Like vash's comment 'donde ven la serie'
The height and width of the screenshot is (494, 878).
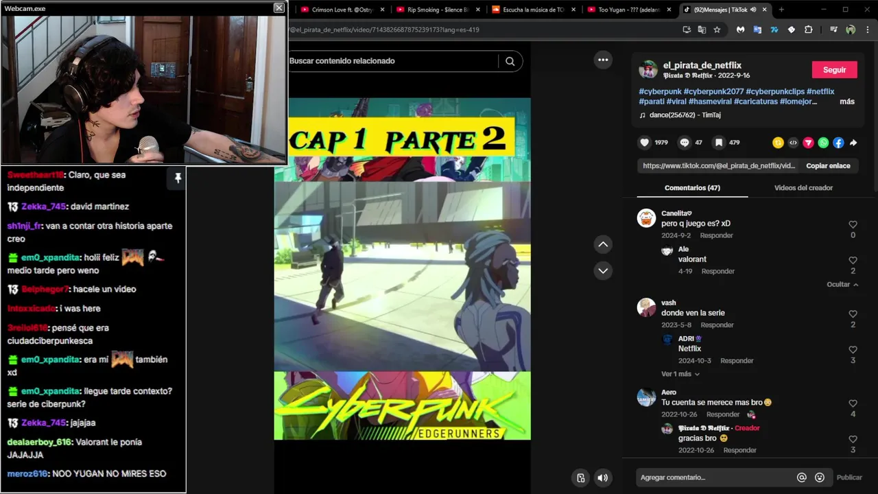click(853, 314)
